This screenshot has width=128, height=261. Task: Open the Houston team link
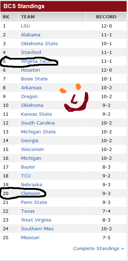[x=31, y=70]
